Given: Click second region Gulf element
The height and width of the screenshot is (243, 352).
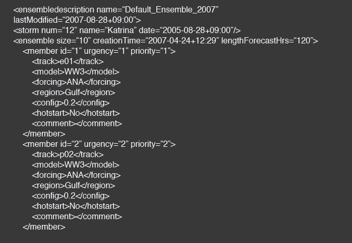Looking at the screenshot, I should 74,186.
